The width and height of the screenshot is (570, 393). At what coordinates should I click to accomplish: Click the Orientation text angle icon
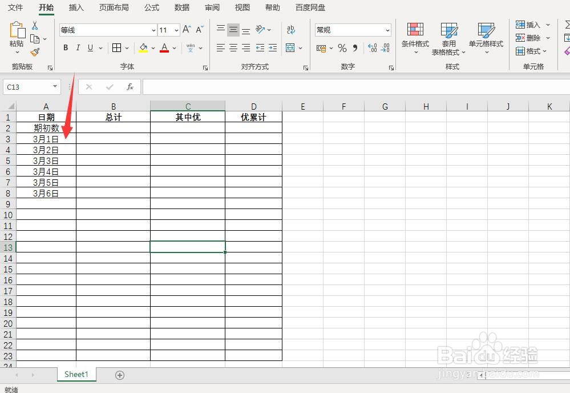(x=260, y=30)
